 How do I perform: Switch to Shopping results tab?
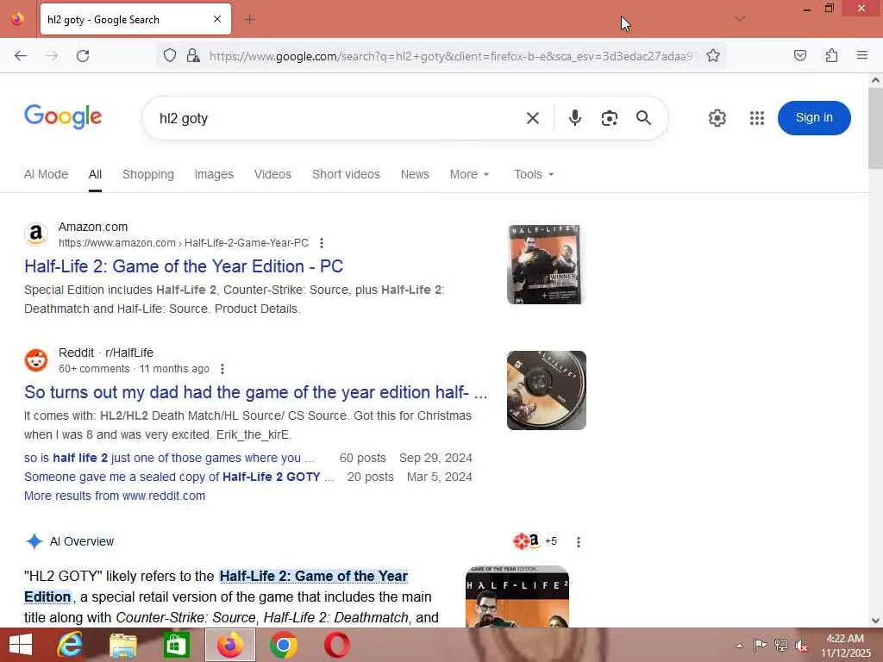(148, 174)
